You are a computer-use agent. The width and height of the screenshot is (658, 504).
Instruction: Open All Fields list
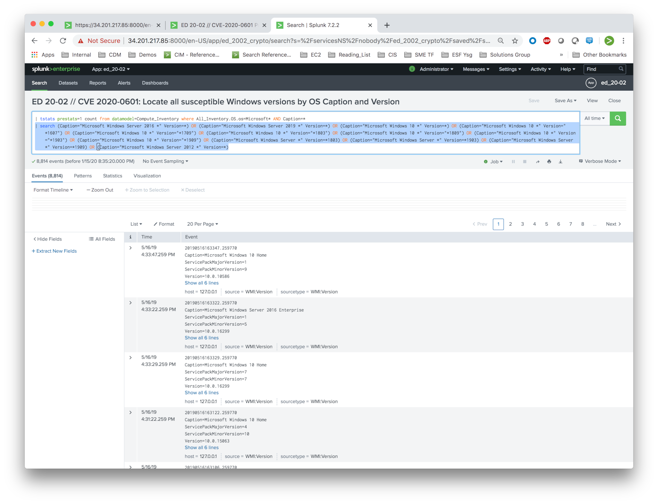pos(102,239)
